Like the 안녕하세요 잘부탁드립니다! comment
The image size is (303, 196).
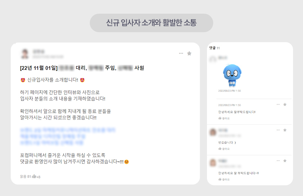(224, 118)
